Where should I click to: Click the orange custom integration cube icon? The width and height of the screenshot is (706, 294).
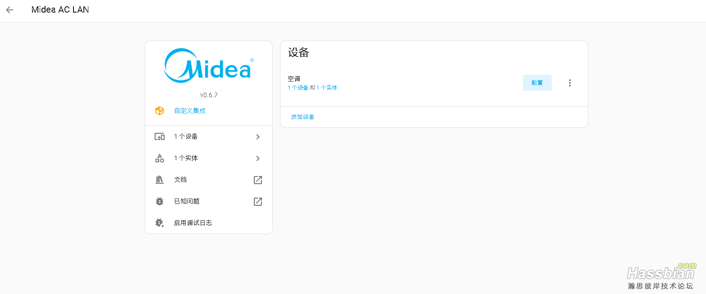pyautogui.click(x=160, y=111)
